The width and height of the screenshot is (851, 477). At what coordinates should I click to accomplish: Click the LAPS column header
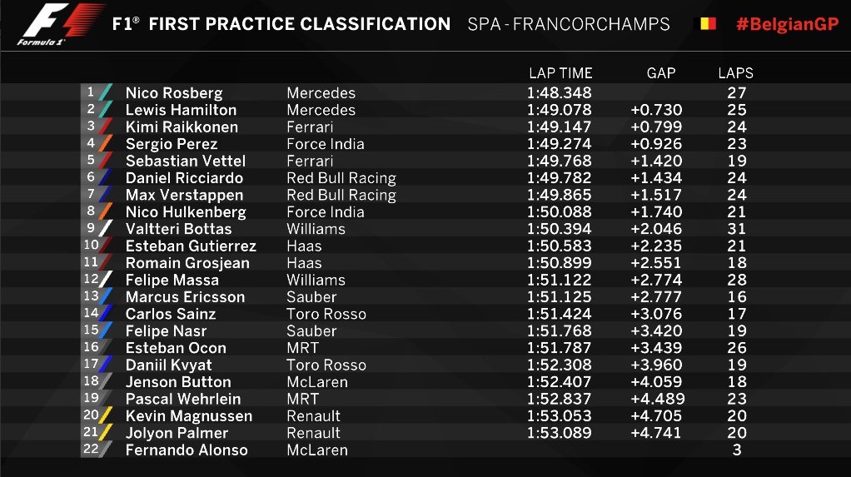(x=735, y=73)
